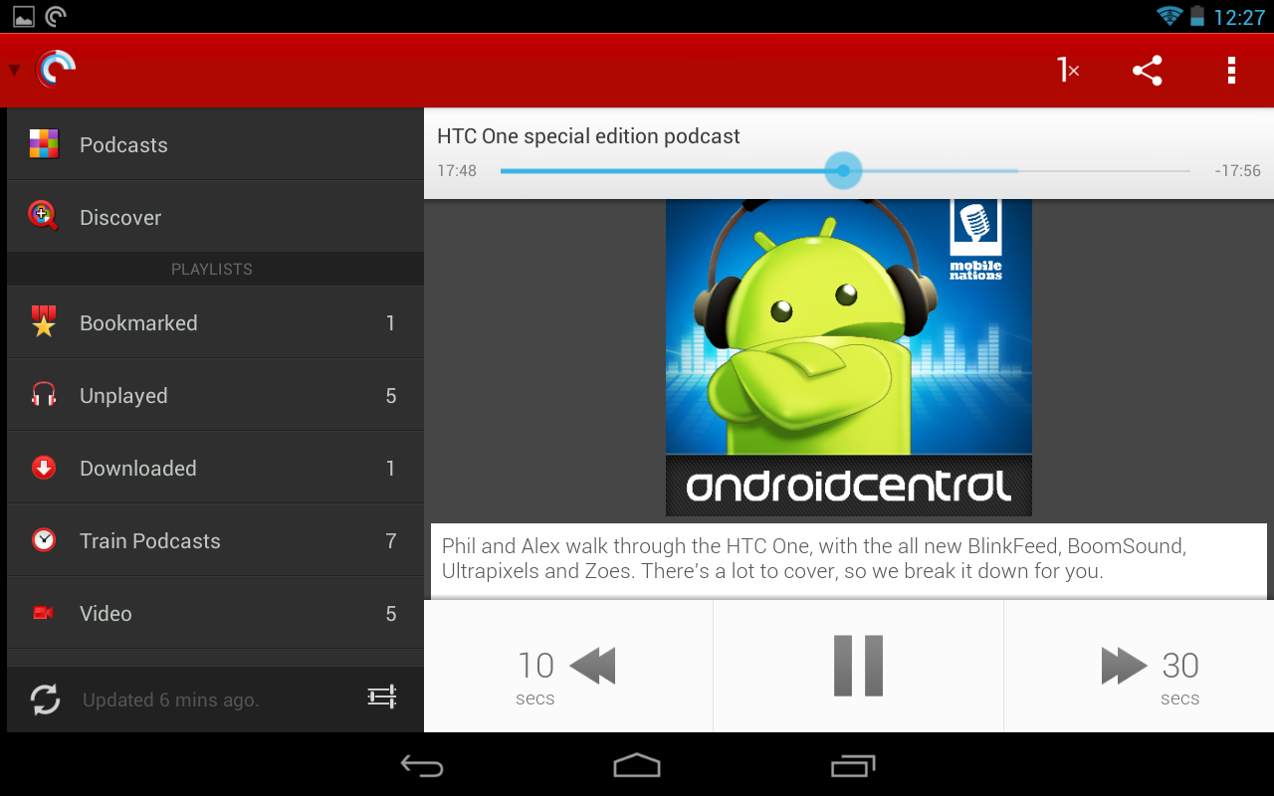Select the Video camera icon

[44, 613]
